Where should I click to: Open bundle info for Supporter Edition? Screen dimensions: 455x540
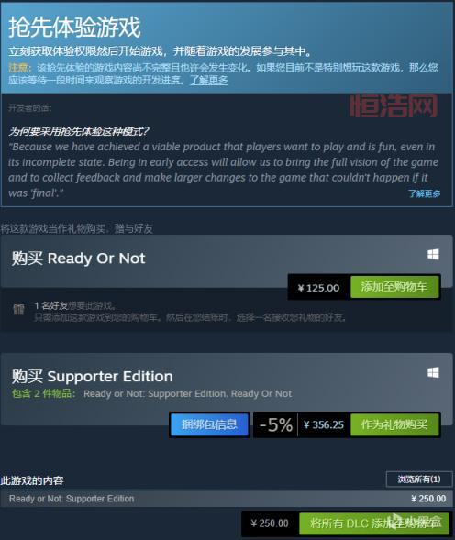click(209, 424)
